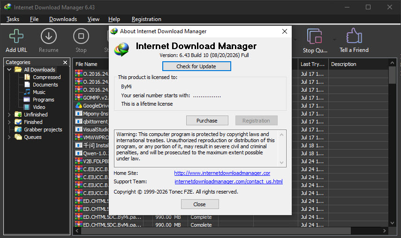Select the Programs category icon
The width and height of the screenshot is (401, 238).
[x=27, y=100]
